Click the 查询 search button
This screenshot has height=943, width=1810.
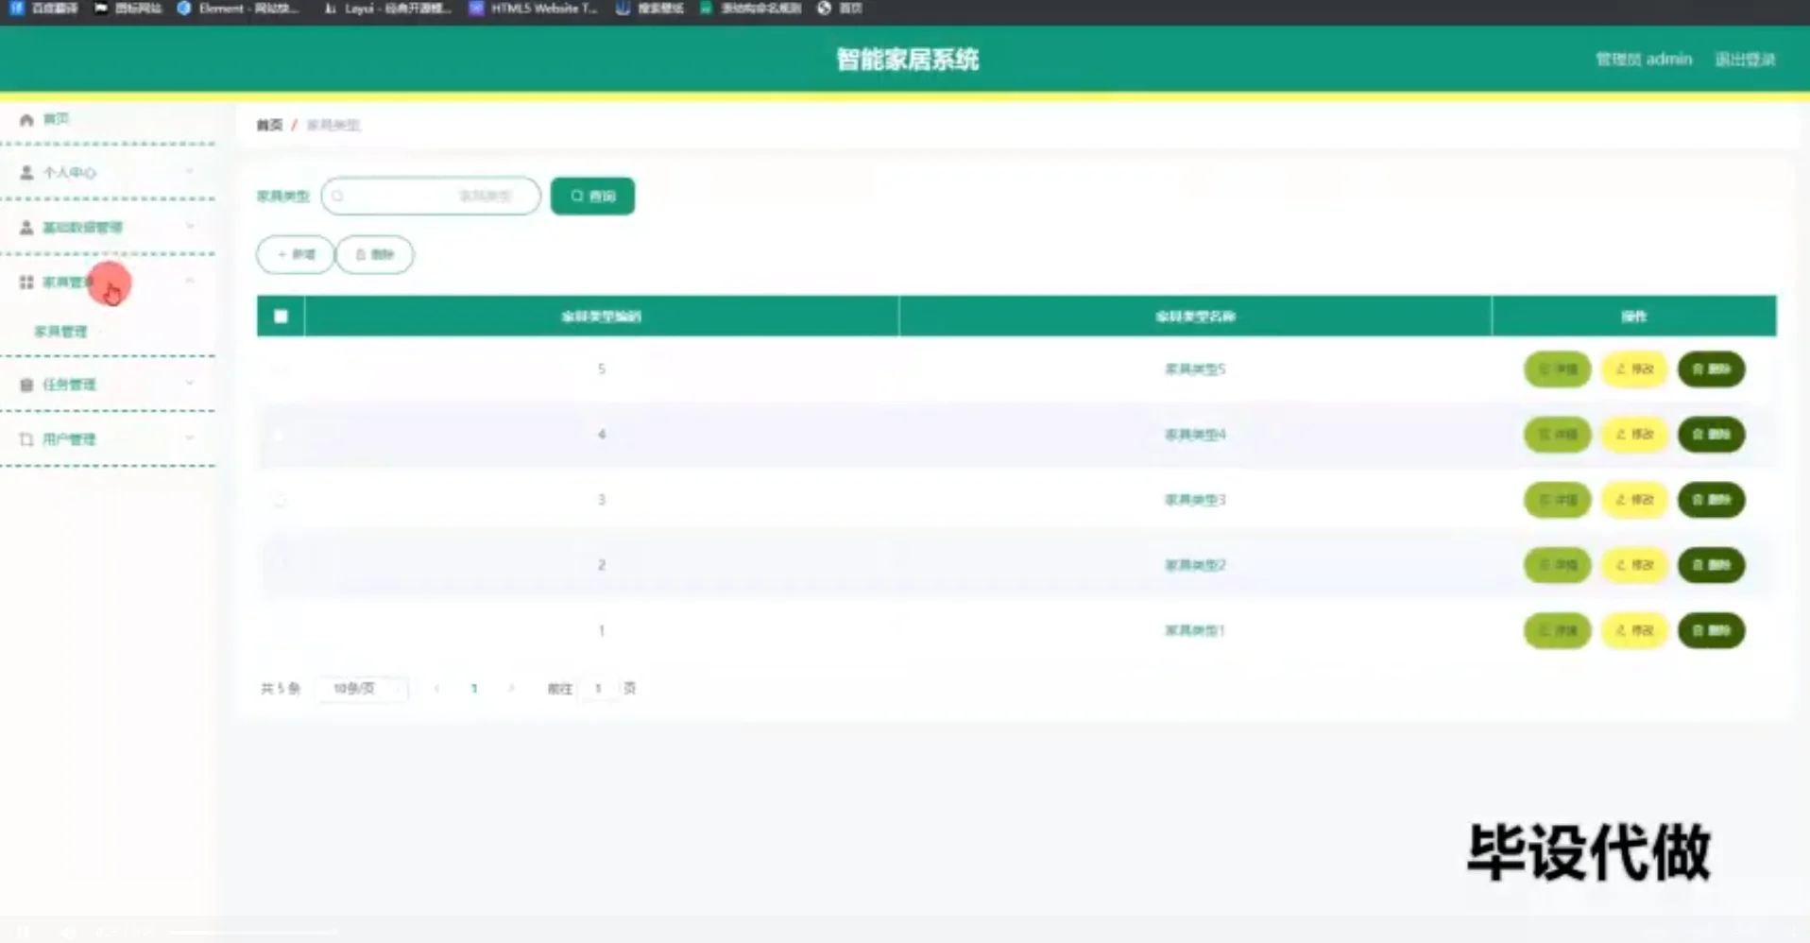592,196
